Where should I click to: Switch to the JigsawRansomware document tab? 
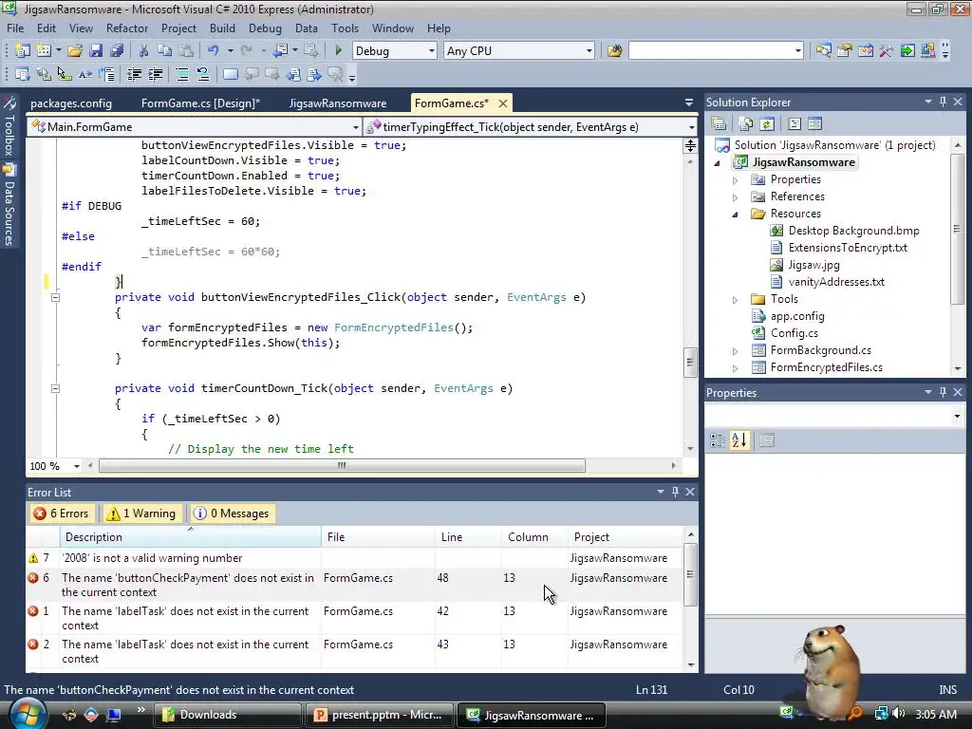point(338,103)
